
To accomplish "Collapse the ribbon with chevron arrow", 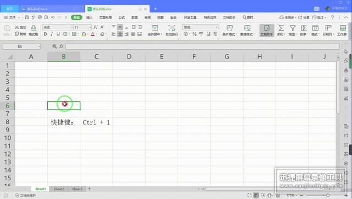I will [346, 17].
